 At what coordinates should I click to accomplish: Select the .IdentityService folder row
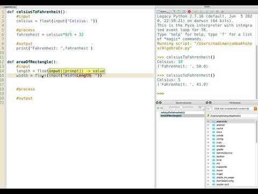tap(231, 153)
